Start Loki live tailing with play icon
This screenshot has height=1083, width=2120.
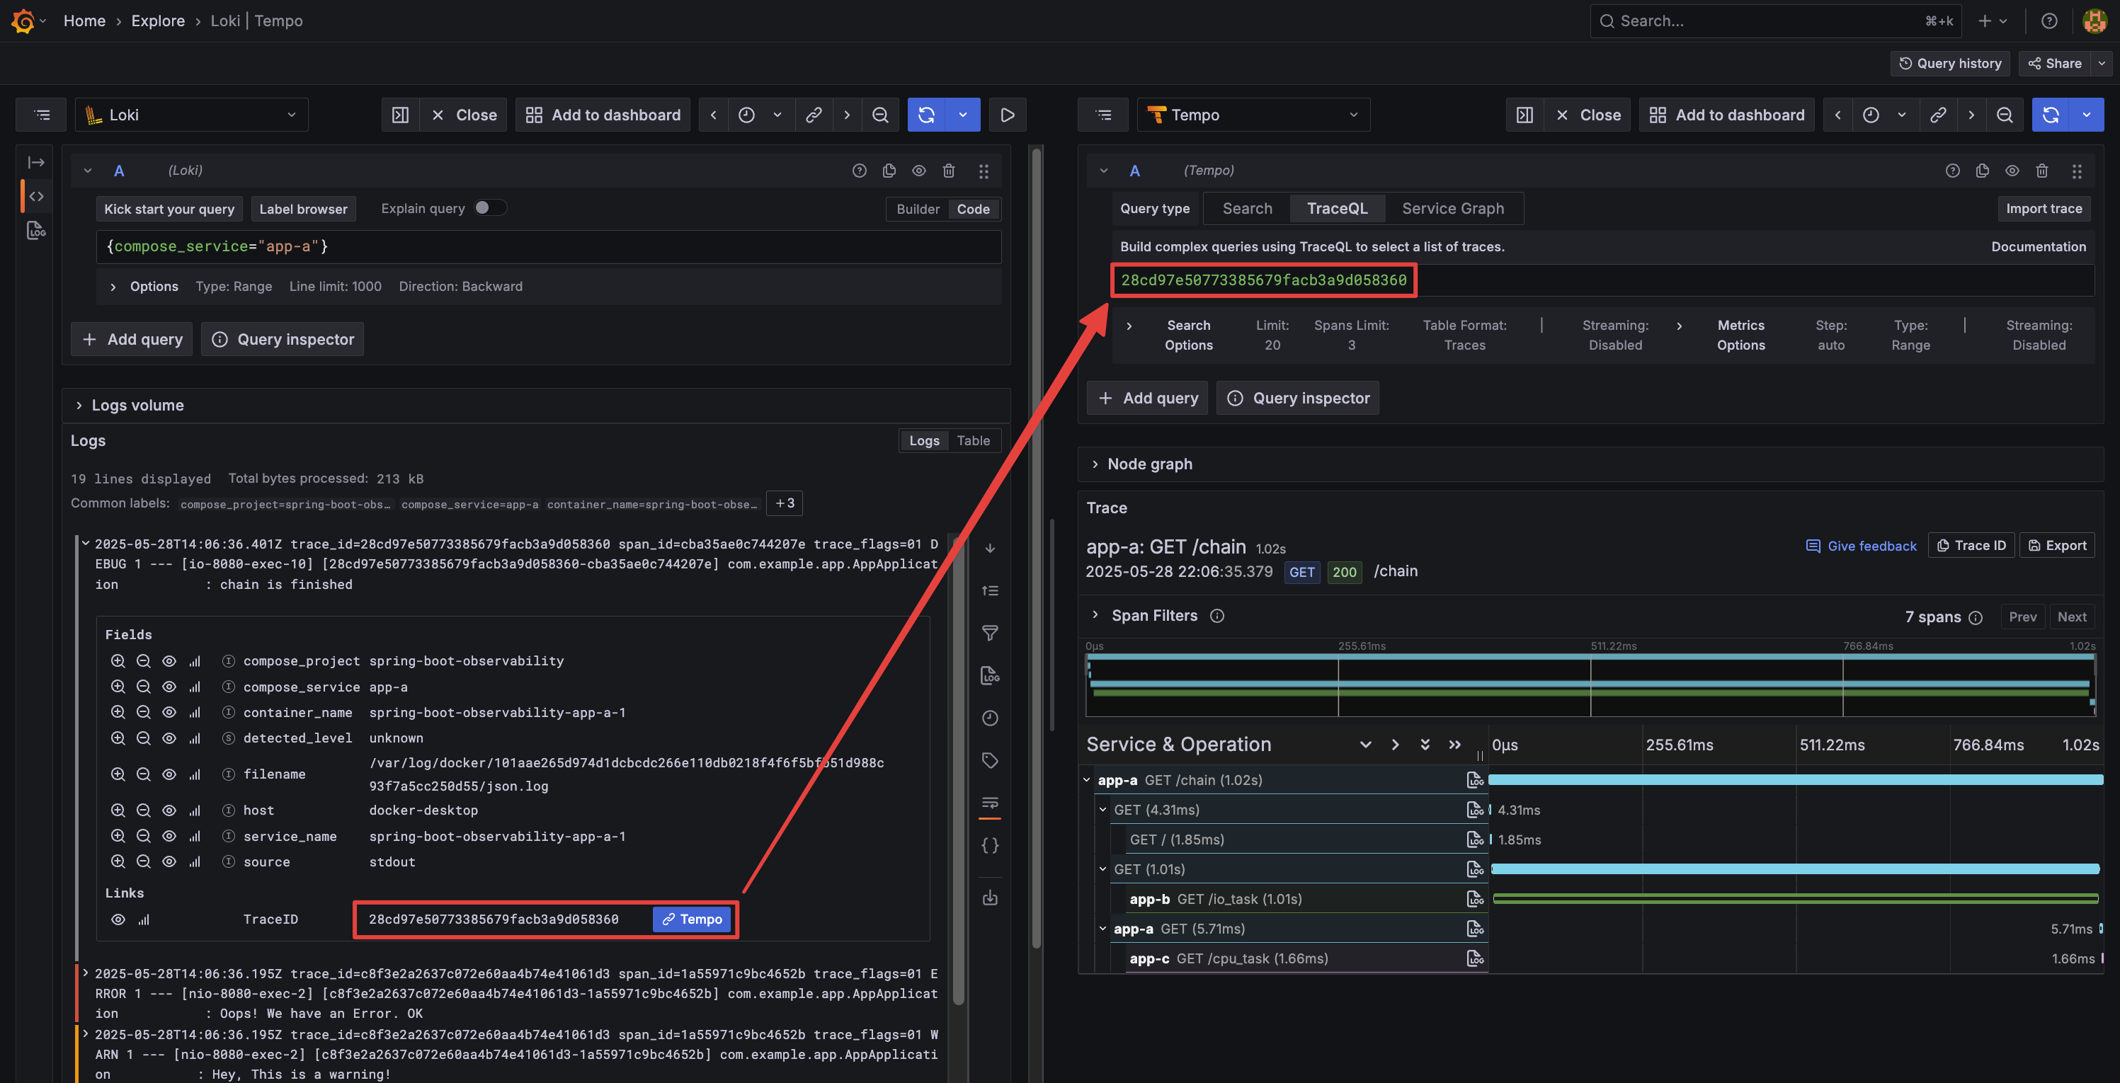tap(1008, 115)
